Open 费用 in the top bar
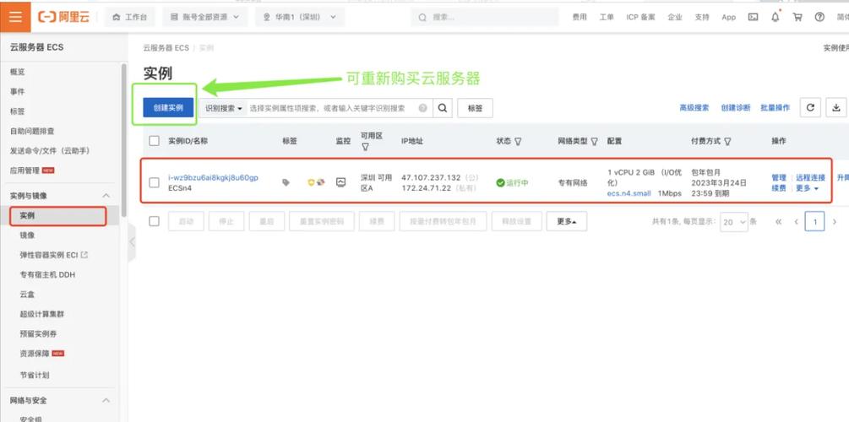The width and height of the screenshot is (849, 422). tap(580, 18)
